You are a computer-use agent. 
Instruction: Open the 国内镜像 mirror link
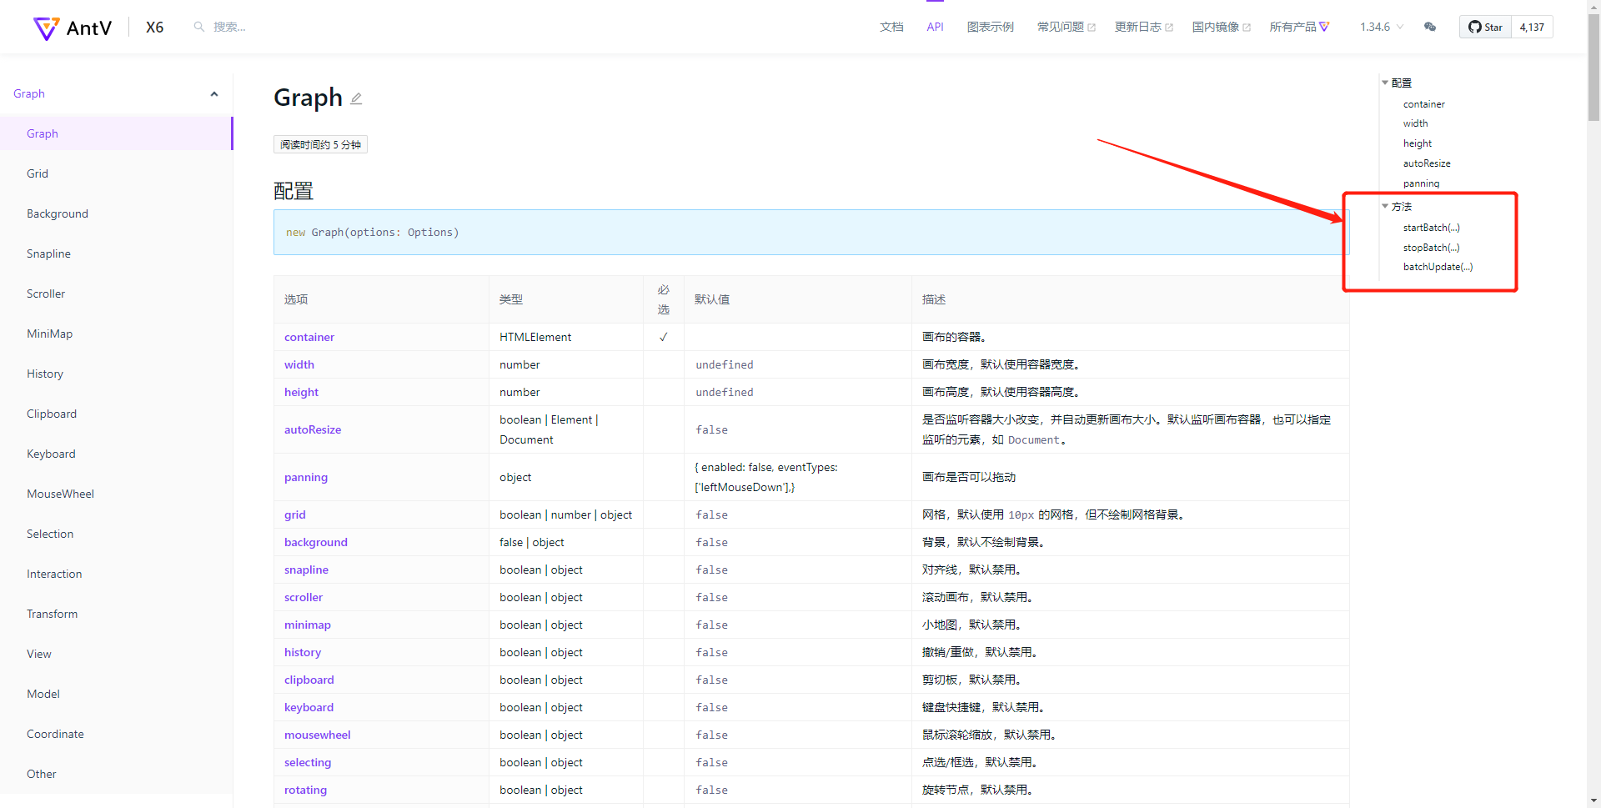click(1221, 27)
